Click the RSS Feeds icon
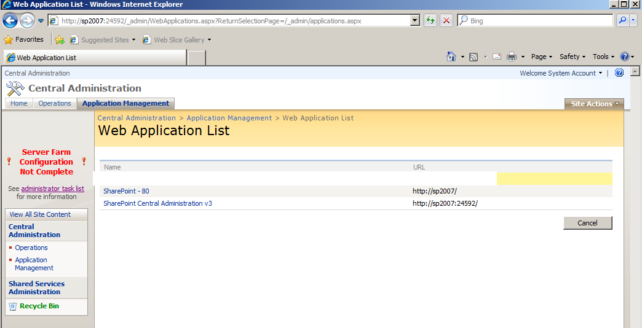642x328 pixels. pyautogui.click(x=474, y=57)
